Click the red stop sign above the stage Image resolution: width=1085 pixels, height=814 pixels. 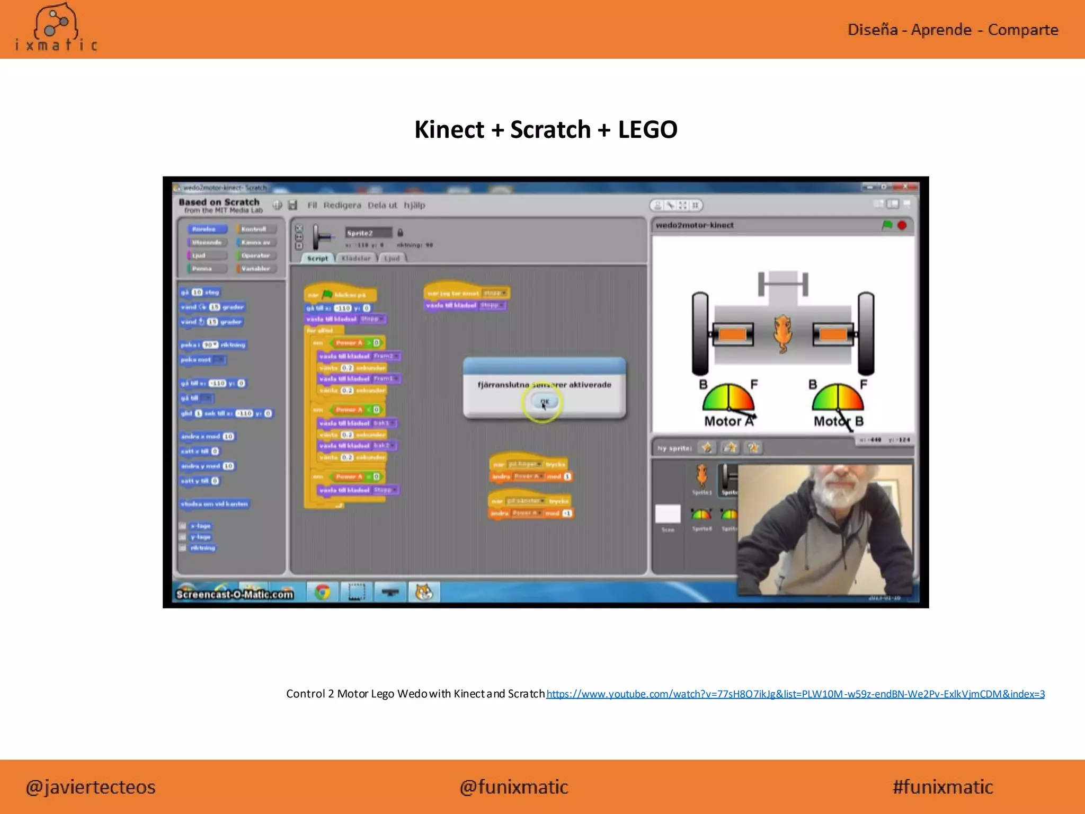click(902, 225)
